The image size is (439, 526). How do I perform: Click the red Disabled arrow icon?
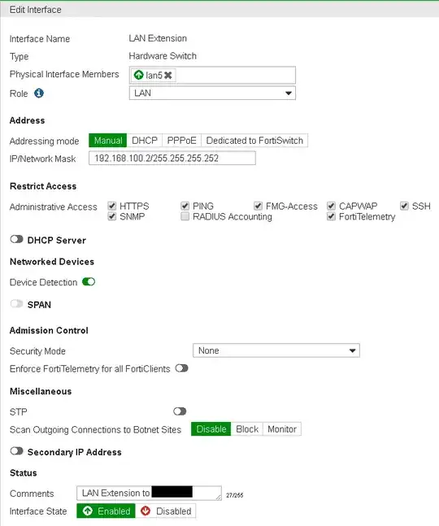(146, 511)
